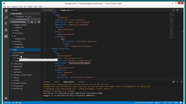Screen dimensions: 186x104
Task: Open changes icon in editor toolbar
Action: tap(173, 10)
